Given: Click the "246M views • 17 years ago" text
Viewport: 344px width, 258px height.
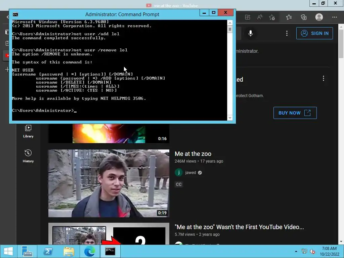Looking at the screenshot, I should (x=199, y=161).
